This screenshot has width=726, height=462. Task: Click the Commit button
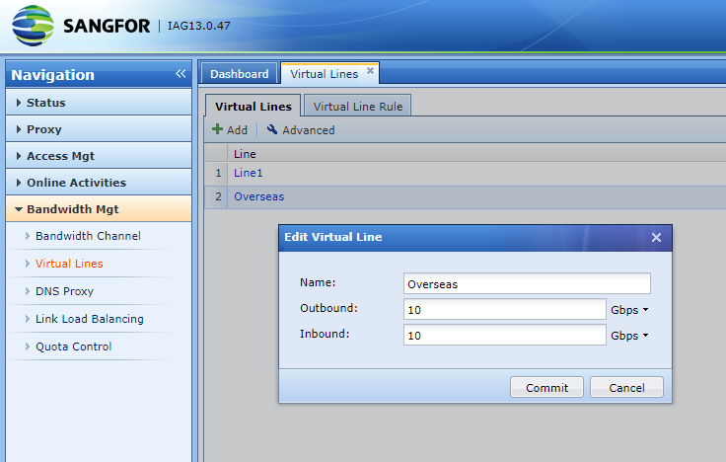pyautogui.click(x=546, y=387)
